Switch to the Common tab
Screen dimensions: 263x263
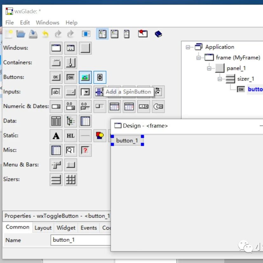18,227
